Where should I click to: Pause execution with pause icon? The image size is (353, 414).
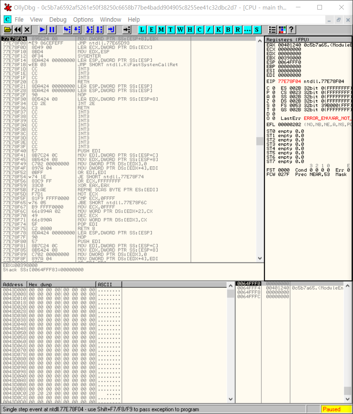[x=52, y=30]
